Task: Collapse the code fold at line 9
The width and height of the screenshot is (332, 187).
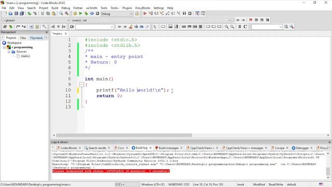Action: click(82, 85)
